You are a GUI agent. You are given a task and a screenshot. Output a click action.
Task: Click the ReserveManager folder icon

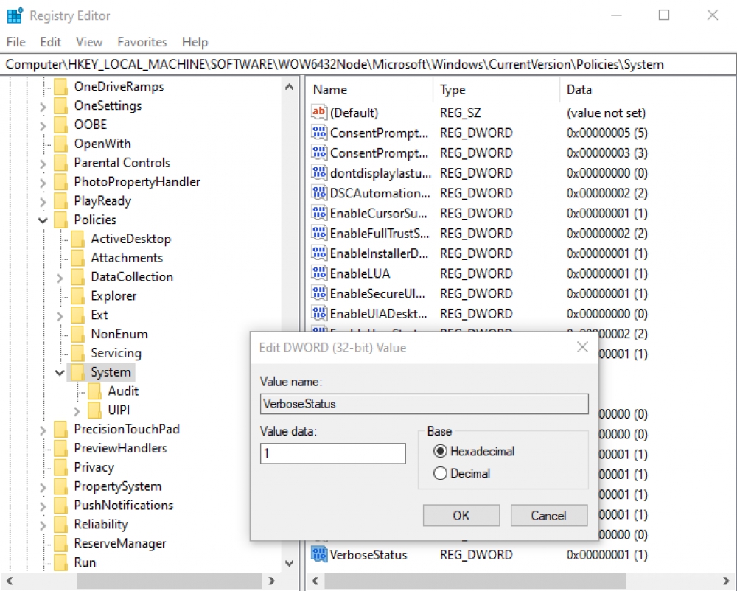click(x=60, y=543)
